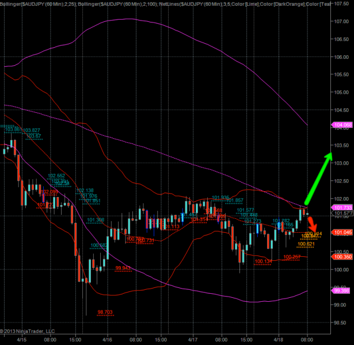This screenshot has height=345, width=354.
Task: Select the 100.621 orange net line label
Action: (x=307, y=244)
